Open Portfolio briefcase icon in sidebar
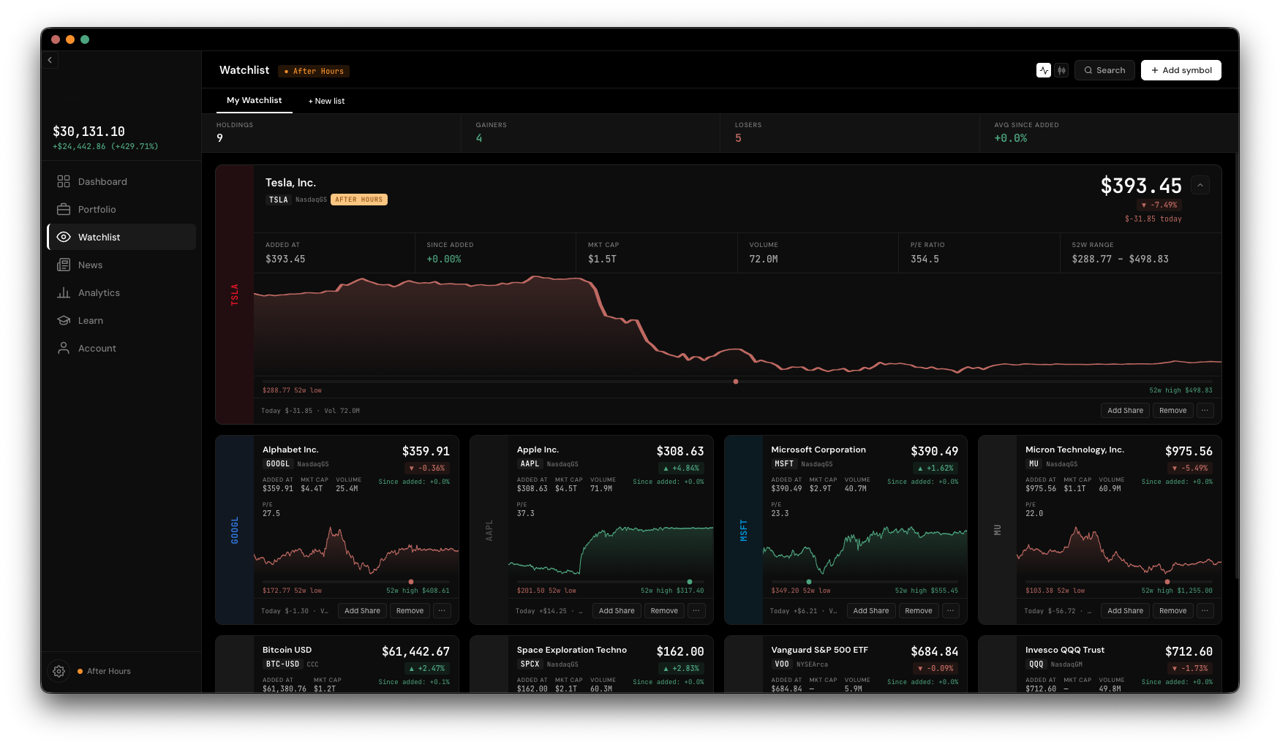1280x747 pixels. [64, 209]
